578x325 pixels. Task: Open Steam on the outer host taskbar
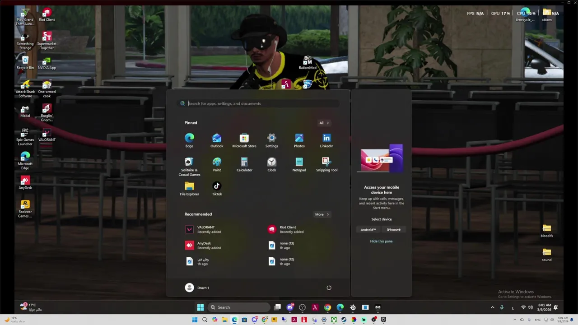click(344, 320)
